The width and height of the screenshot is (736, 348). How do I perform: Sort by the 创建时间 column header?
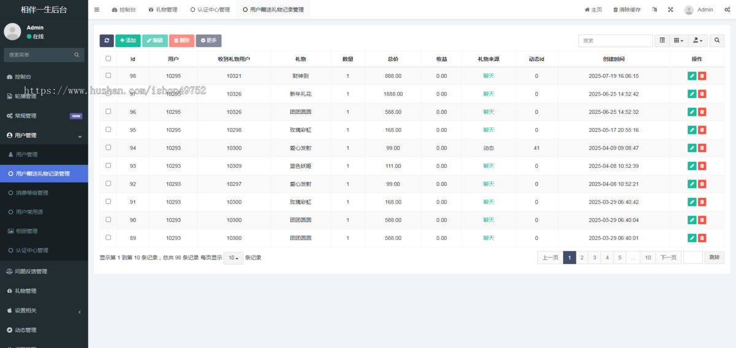613,59
